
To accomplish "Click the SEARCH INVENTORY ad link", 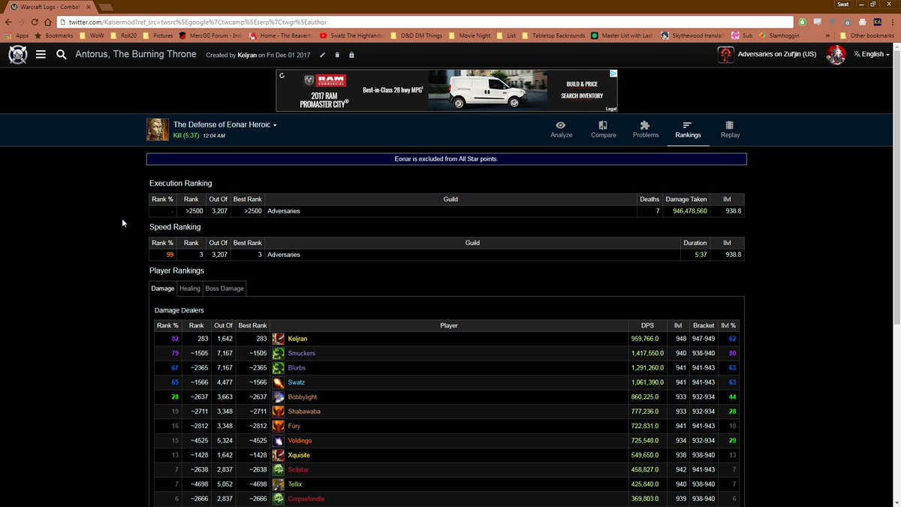I will tap(582, 96).
